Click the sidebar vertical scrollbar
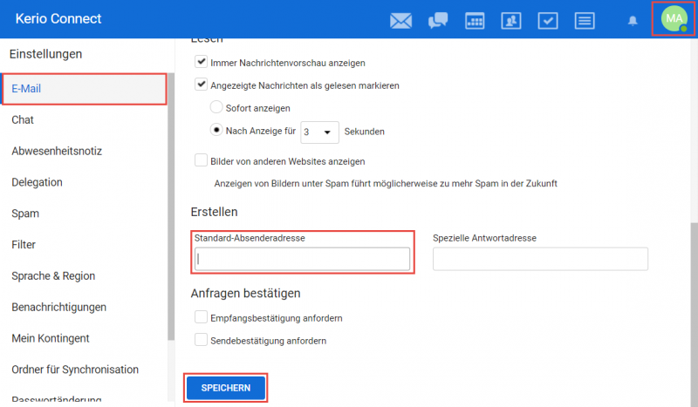The height and width of the screenshot is (407, 698). tap(171, 218)
